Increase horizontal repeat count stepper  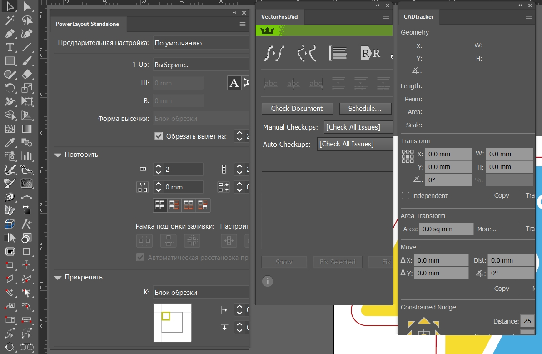click(x=158, y=166)
